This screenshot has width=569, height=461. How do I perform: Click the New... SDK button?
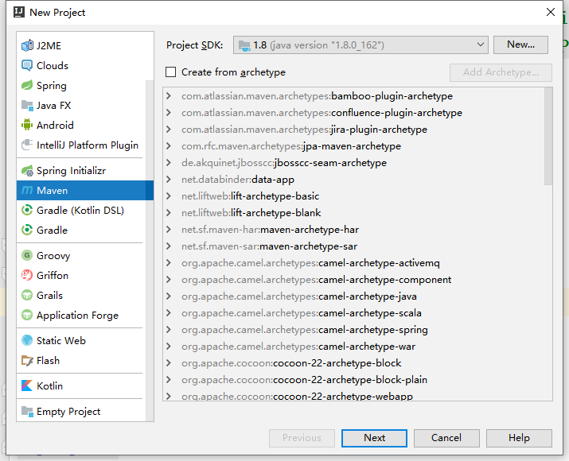(x=520, y=45)
